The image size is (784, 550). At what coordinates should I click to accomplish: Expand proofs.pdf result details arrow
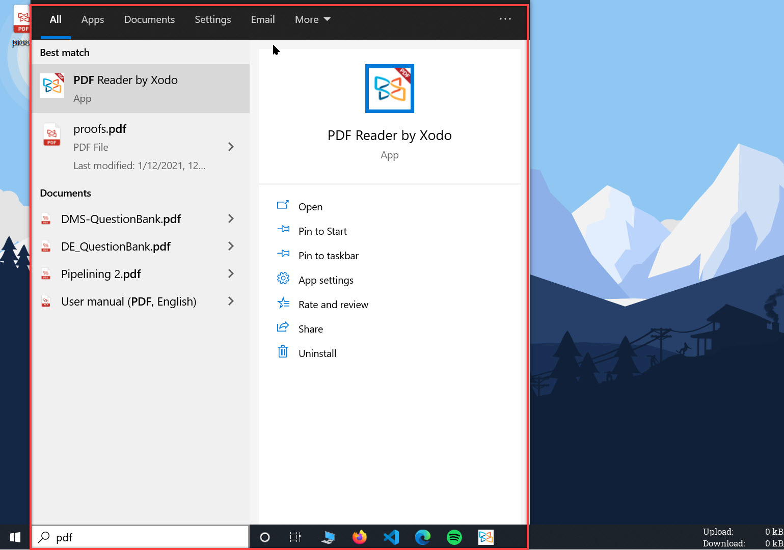[231, 147]
